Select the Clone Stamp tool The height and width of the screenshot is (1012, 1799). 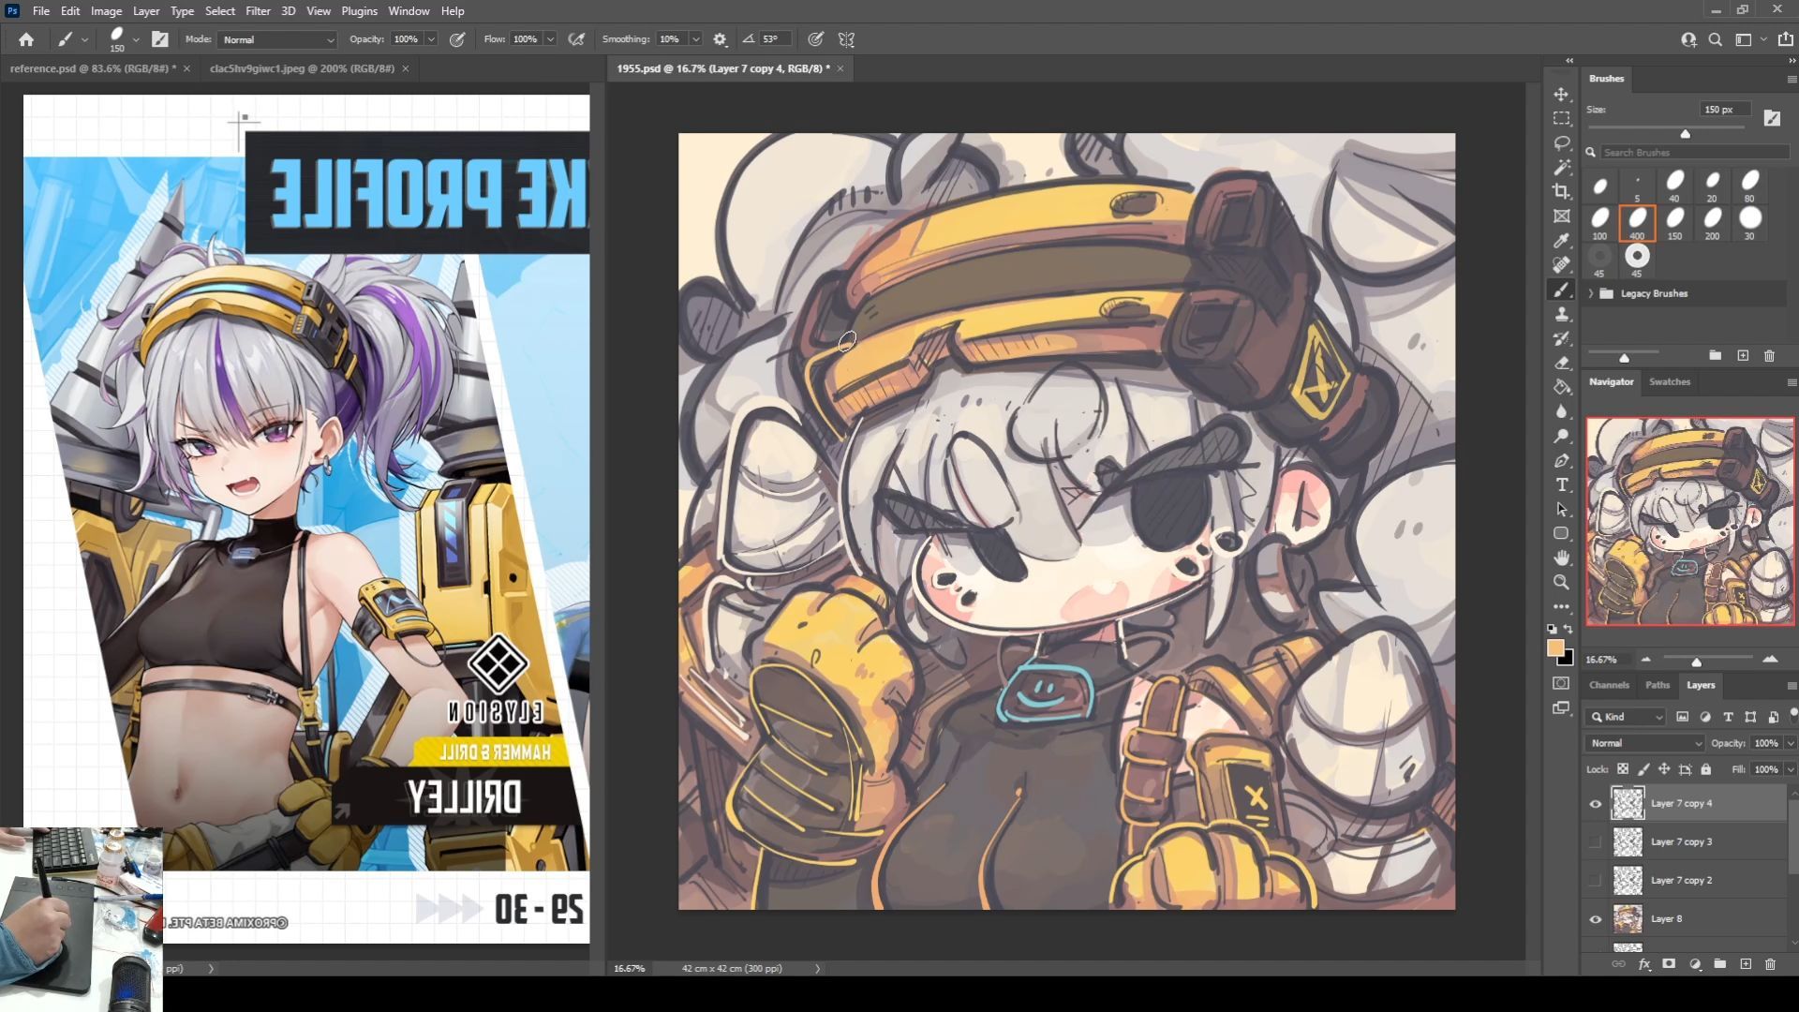[x=1561, y=315]
